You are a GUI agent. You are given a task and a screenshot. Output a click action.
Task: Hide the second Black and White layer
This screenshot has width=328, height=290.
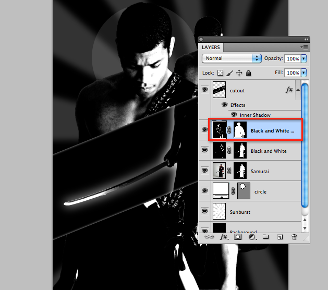204,150
